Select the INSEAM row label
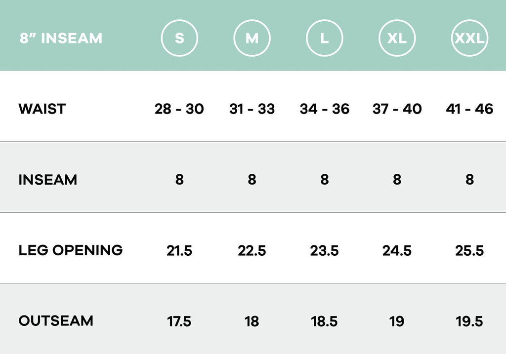This screenshot has height=354, width=506. pos(48,180)
